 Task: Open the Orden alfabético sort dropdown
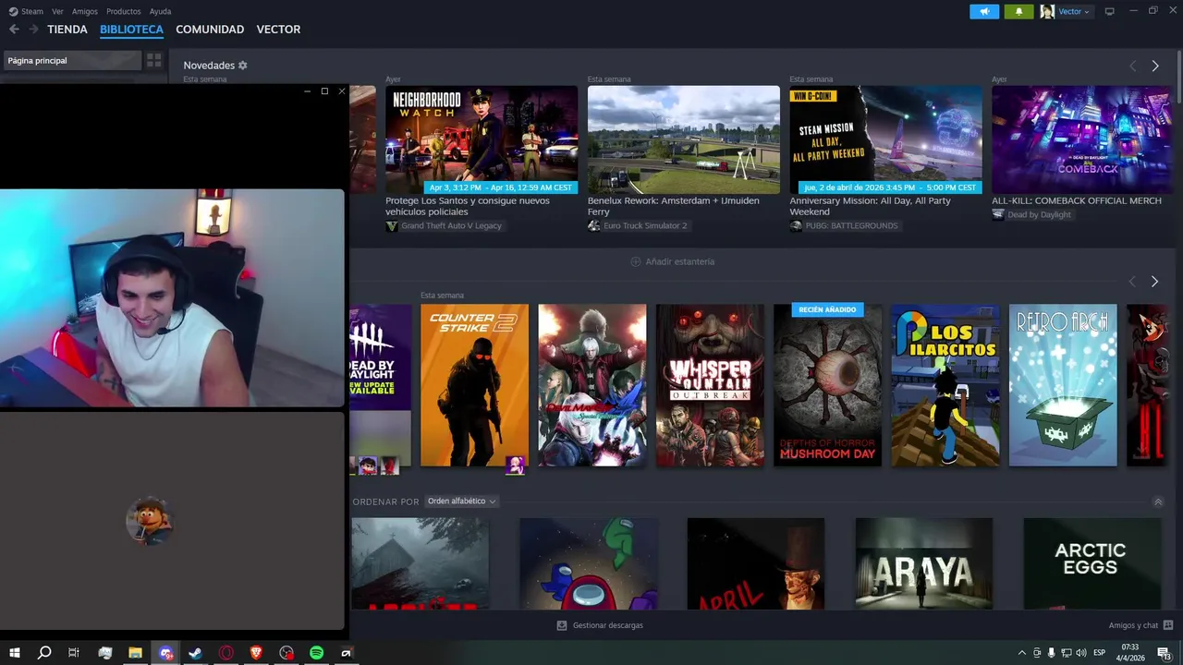click(461, 502)
